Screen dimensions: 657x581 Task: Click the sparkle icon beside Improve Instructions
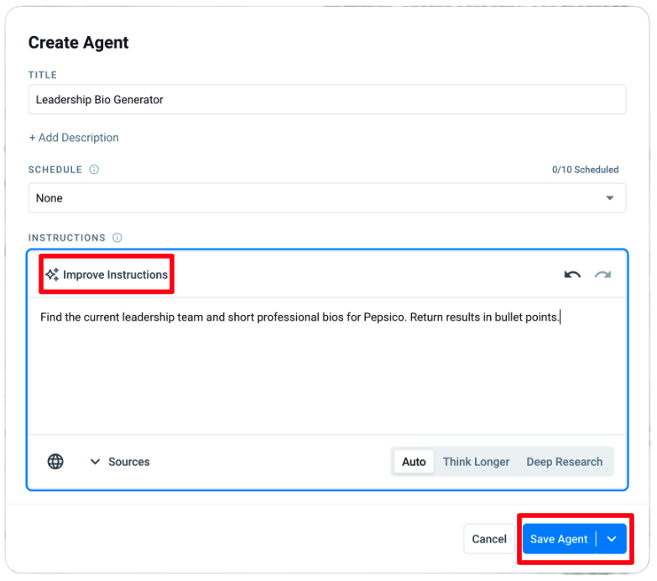(x=52, y=275)
